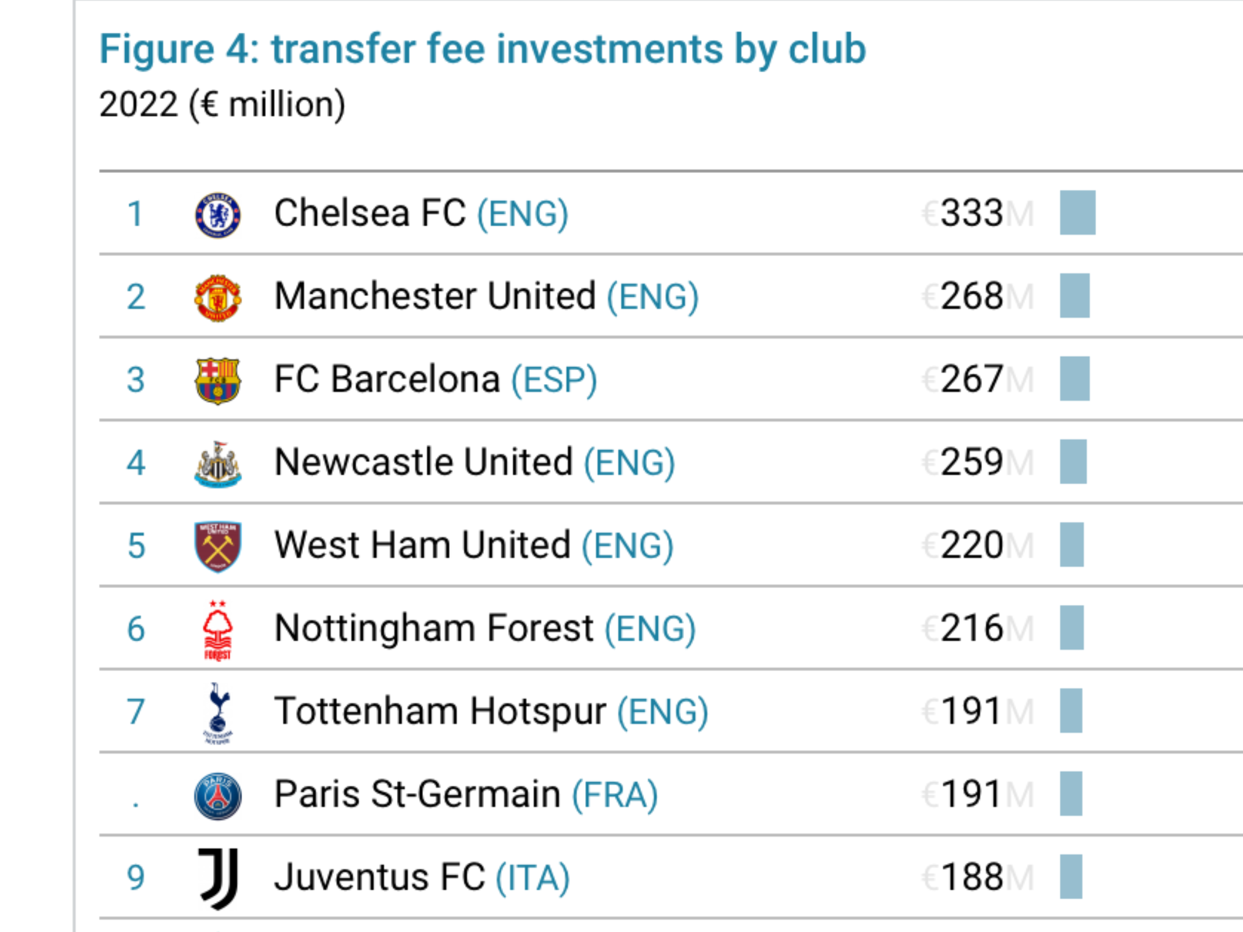This screenshot has width=1243, height=932.
Task: Click the €220M value for West Ham
Action: (x=978, y=545)
